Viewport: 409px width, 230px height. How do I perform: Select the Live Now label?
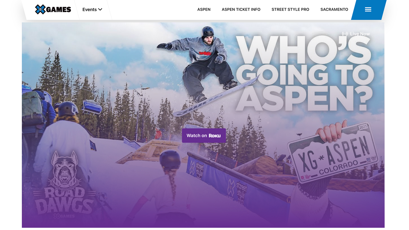tap(360, 34)
